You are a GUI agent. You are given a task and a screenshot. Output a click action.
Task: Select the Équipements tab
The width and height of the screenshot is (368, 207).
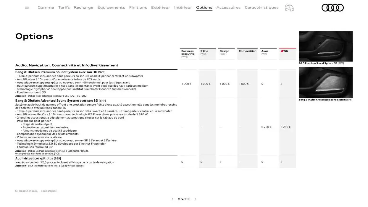point(111,7)
